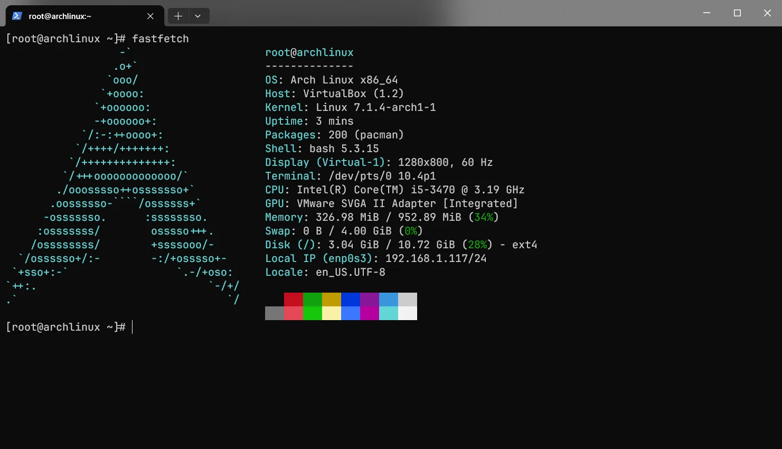Pick the dark red swatch in the top color row
The height and width of the screenshot is (449, 782).
pyautogui.click(x=294, y=300)
